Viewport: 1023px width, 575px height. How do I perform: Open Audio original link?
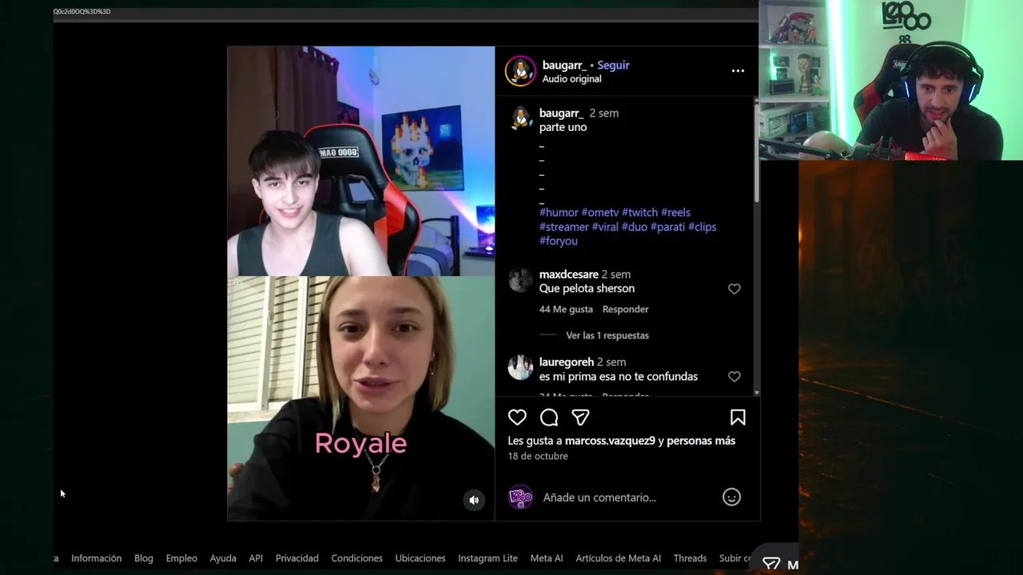pos(571,79)
